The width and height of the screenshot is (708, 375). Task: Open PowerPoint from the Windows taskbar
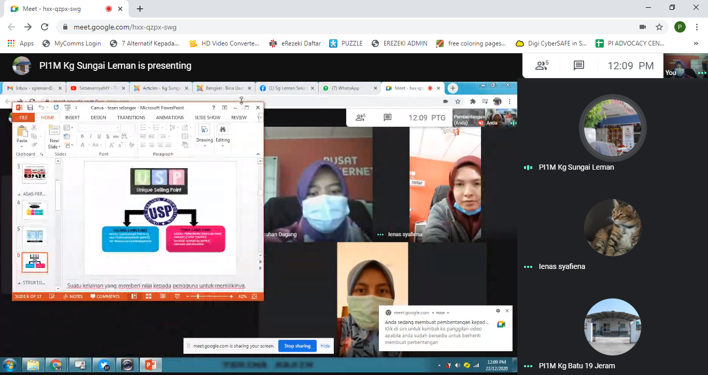[151, 365]
